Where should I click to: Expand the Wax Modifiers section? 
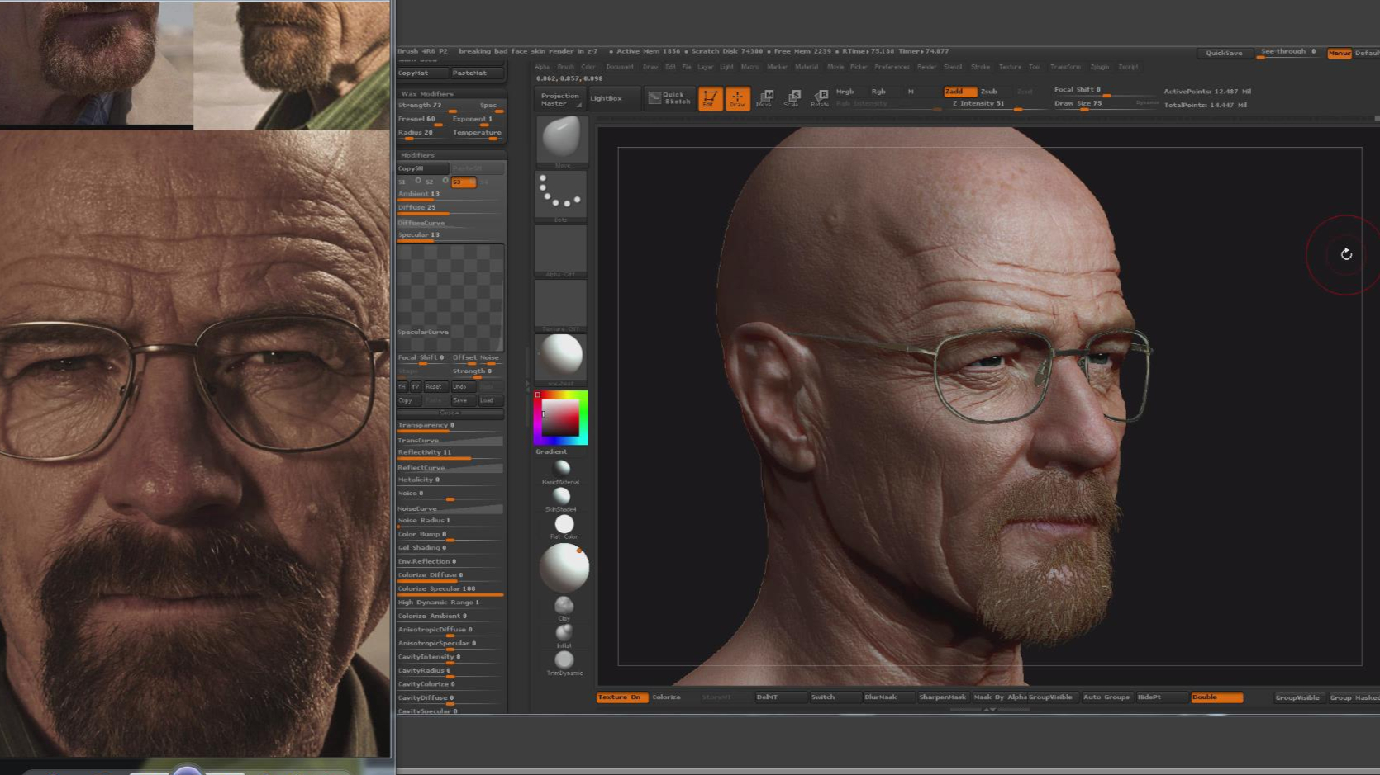click(426, 94)
